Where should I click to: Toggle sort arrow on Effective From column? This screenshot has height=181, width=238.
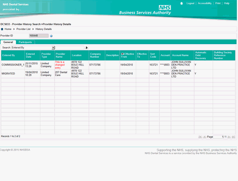coord(122,54)
